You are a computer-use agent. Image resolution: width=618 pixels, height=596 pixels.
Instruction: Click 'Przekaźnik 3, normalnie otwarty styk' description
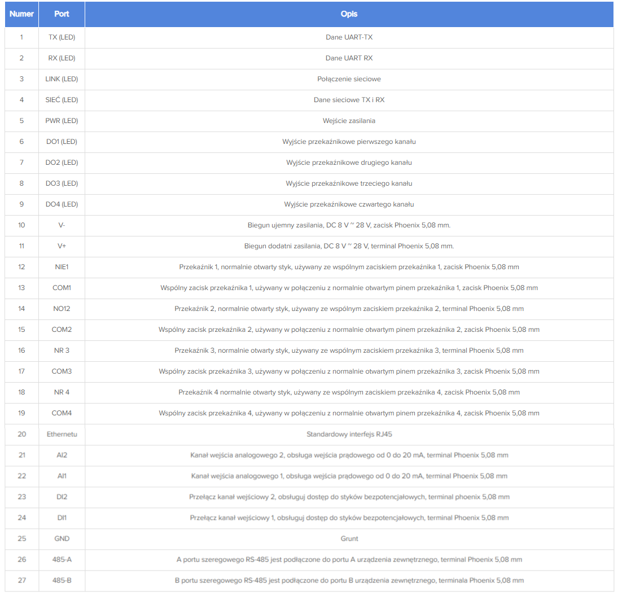[349, 351]
